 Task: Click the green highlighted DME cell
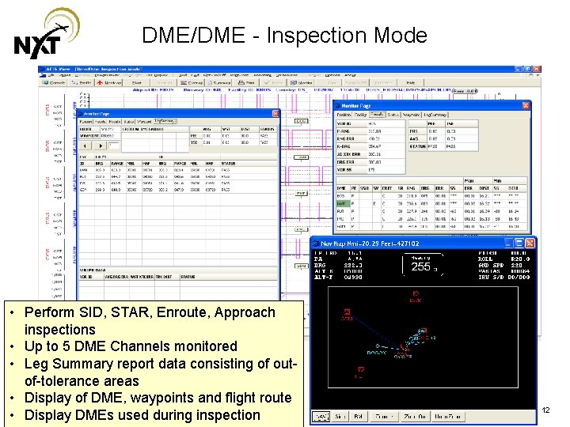343,204
